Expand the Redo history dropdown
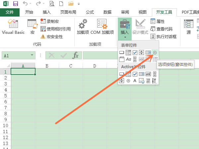Image resolution: width=199 pixels, height=149 pixels. tap(43, 4)
